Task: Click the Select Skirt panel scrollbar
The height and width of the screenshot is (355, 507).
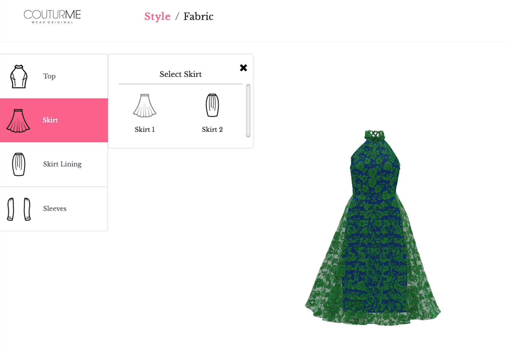Action: [x=248, y=111]
